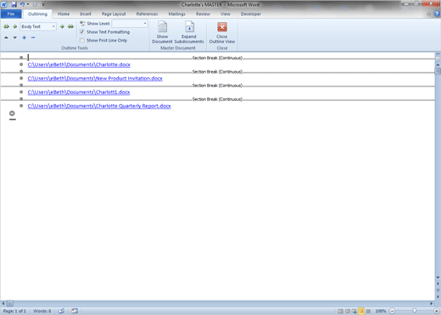Switch to Draft view icon
The image size is (441, 315).
[x=368, y=311]
